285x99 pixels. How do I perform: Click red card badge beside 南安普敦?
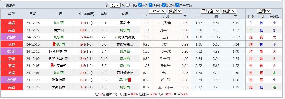click(52, 65)
